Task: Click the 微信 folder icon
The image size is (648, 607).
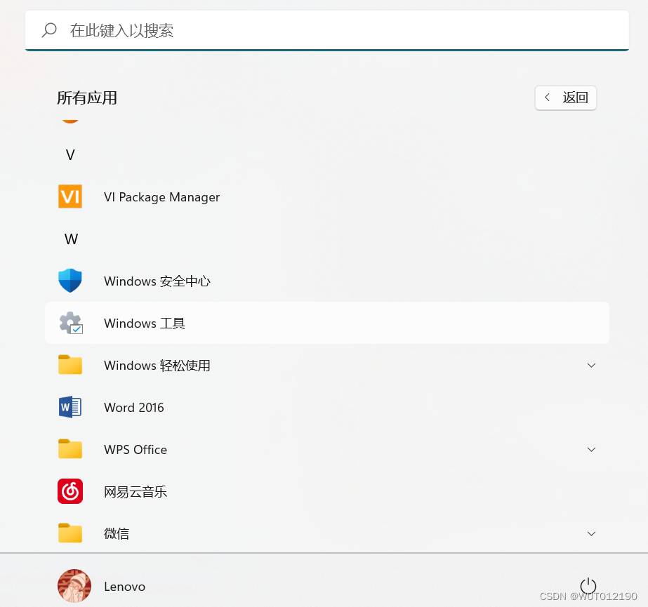Action: (x=70, y=533)
